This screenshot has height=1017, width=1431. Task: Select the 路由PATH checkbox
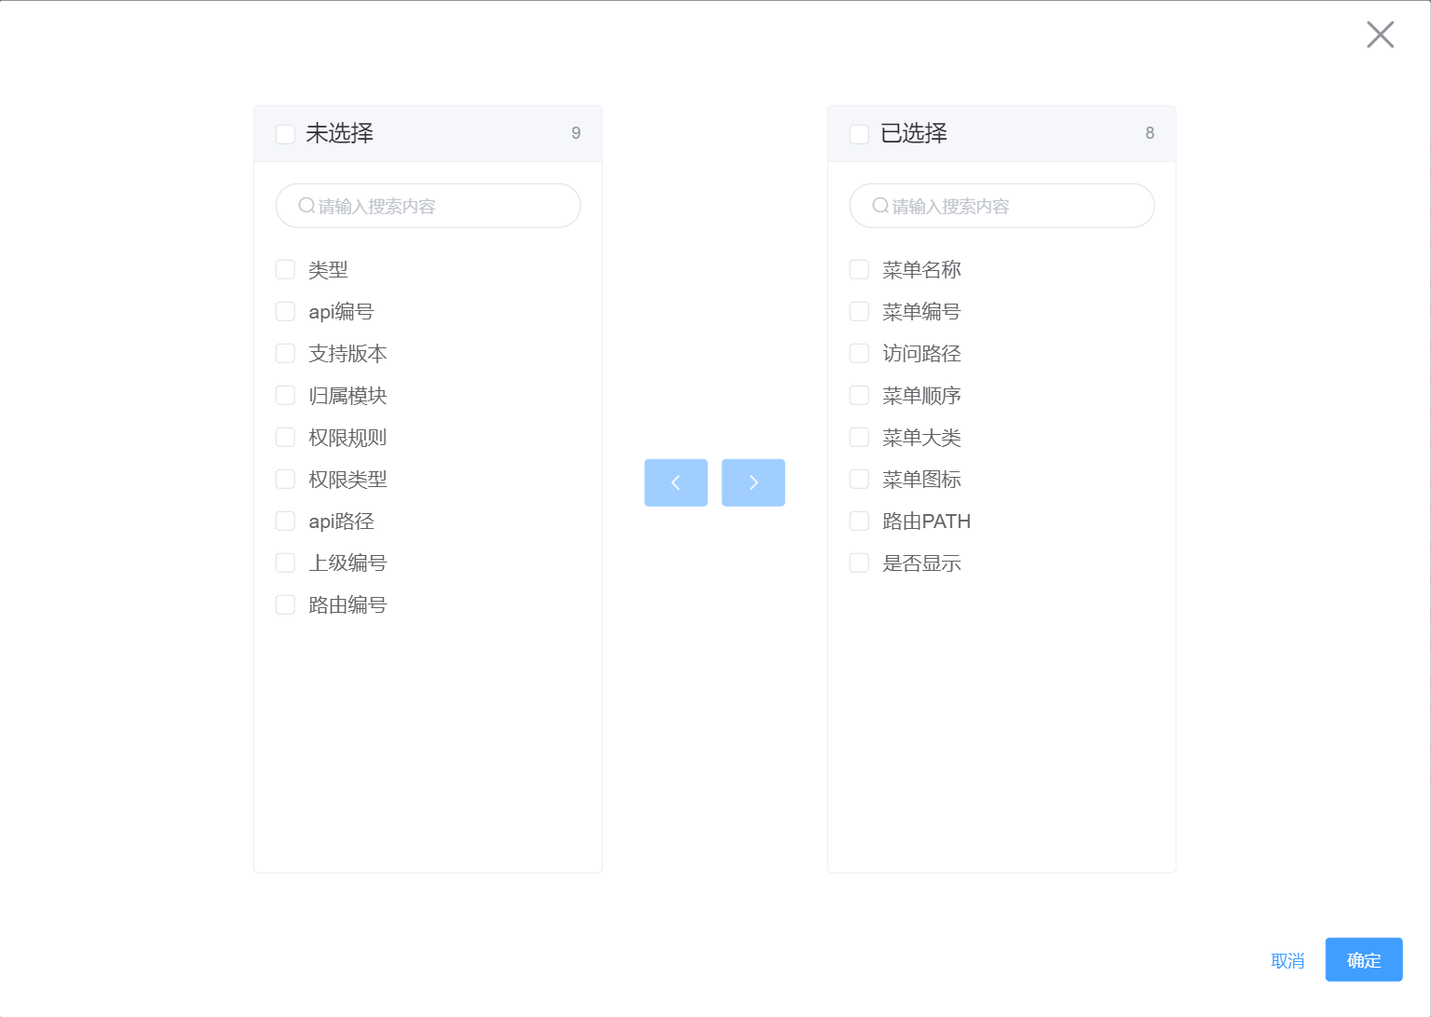(859, 522)
